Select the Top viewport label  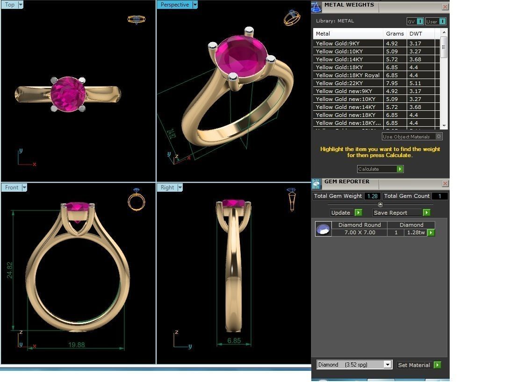click(x=10, y=5)
